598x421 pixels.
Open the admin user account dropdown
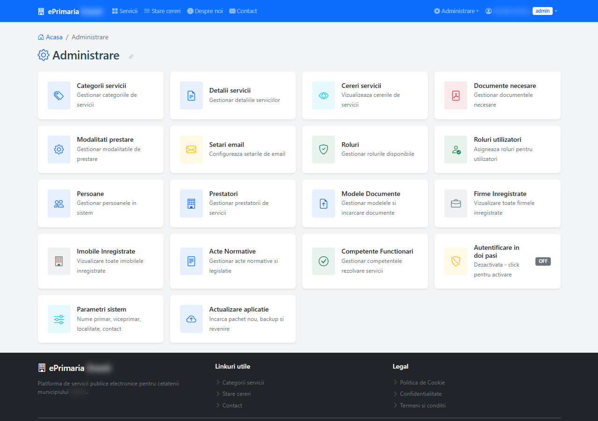[521, 11]
